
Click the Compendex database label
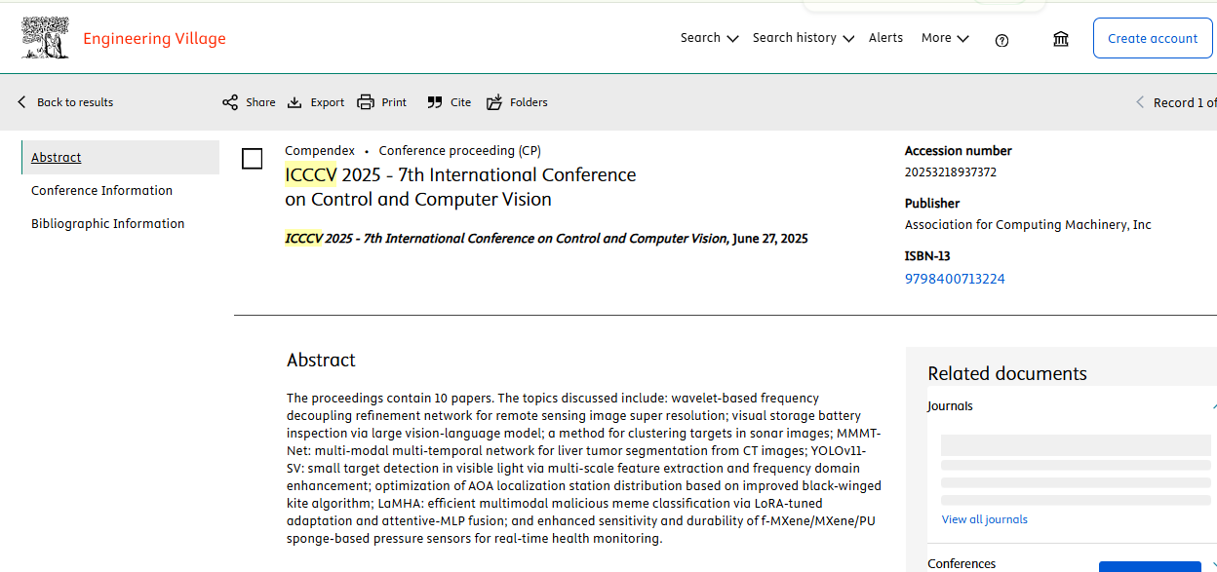tap(320, 150)
